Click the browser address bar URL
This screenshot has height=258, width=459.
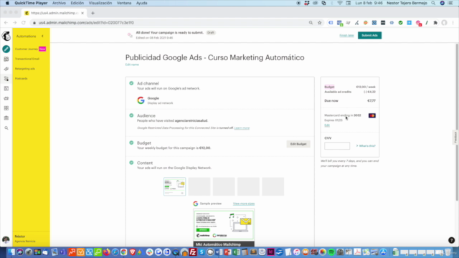[x=86, y=22]
